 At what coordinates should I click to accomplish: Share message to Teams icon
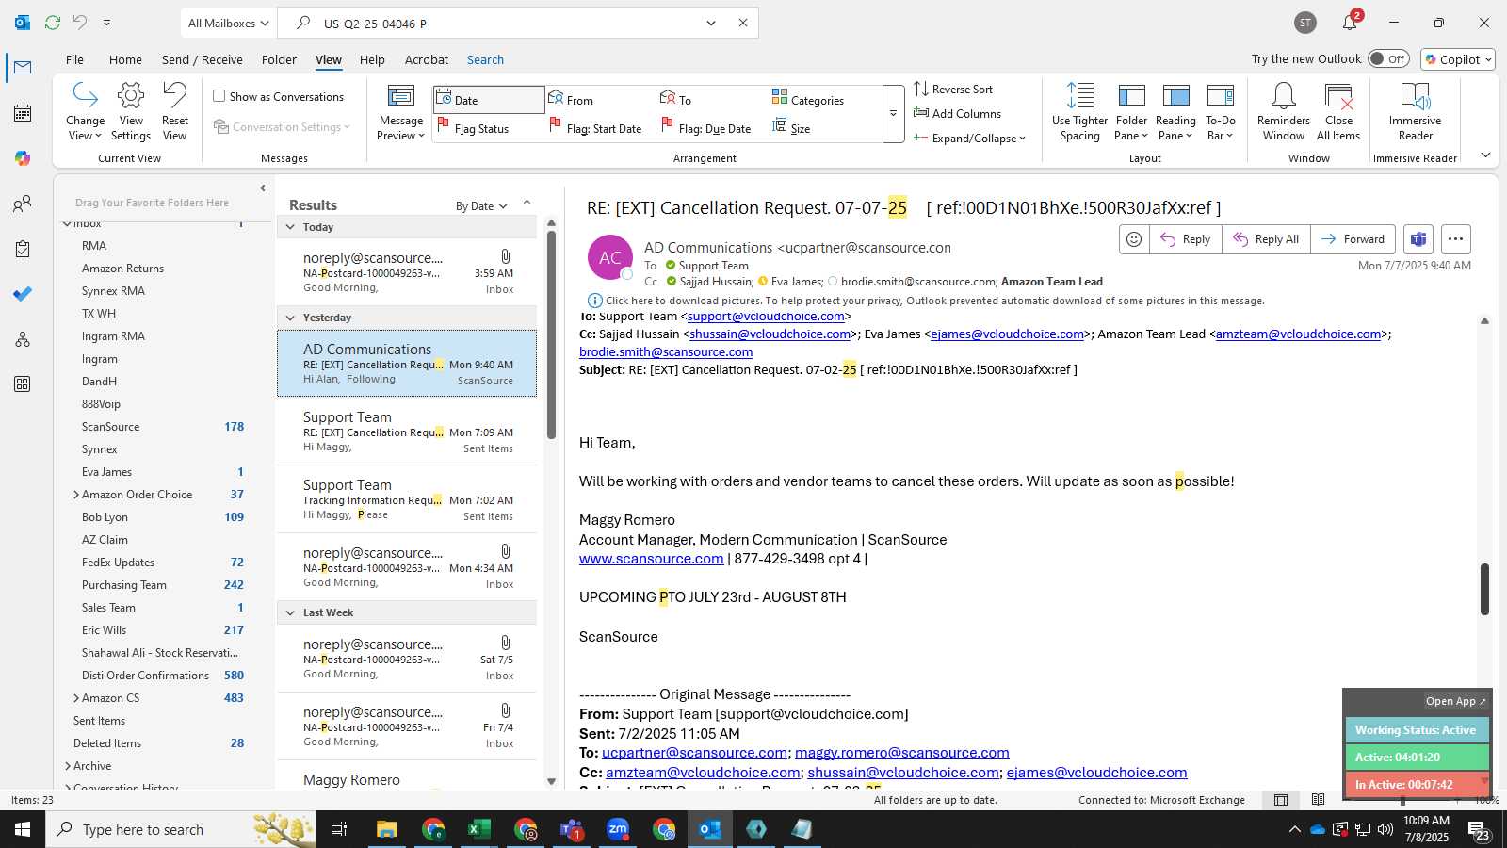(1418, 239)
